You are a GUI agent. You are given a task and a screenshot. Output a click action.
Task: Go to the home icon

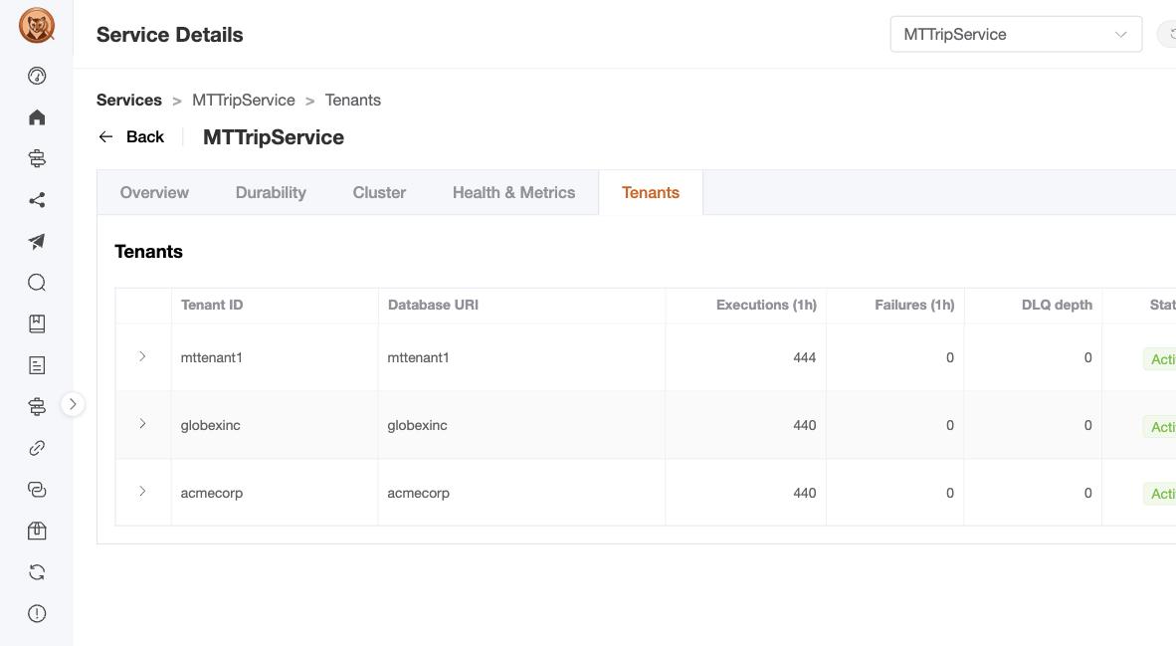coord(37,117)
